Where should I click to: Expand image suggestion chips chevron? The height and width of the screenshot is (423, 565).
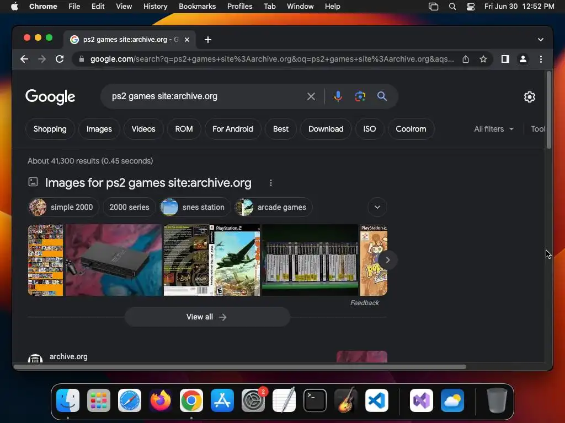click(x=377, y=207)
